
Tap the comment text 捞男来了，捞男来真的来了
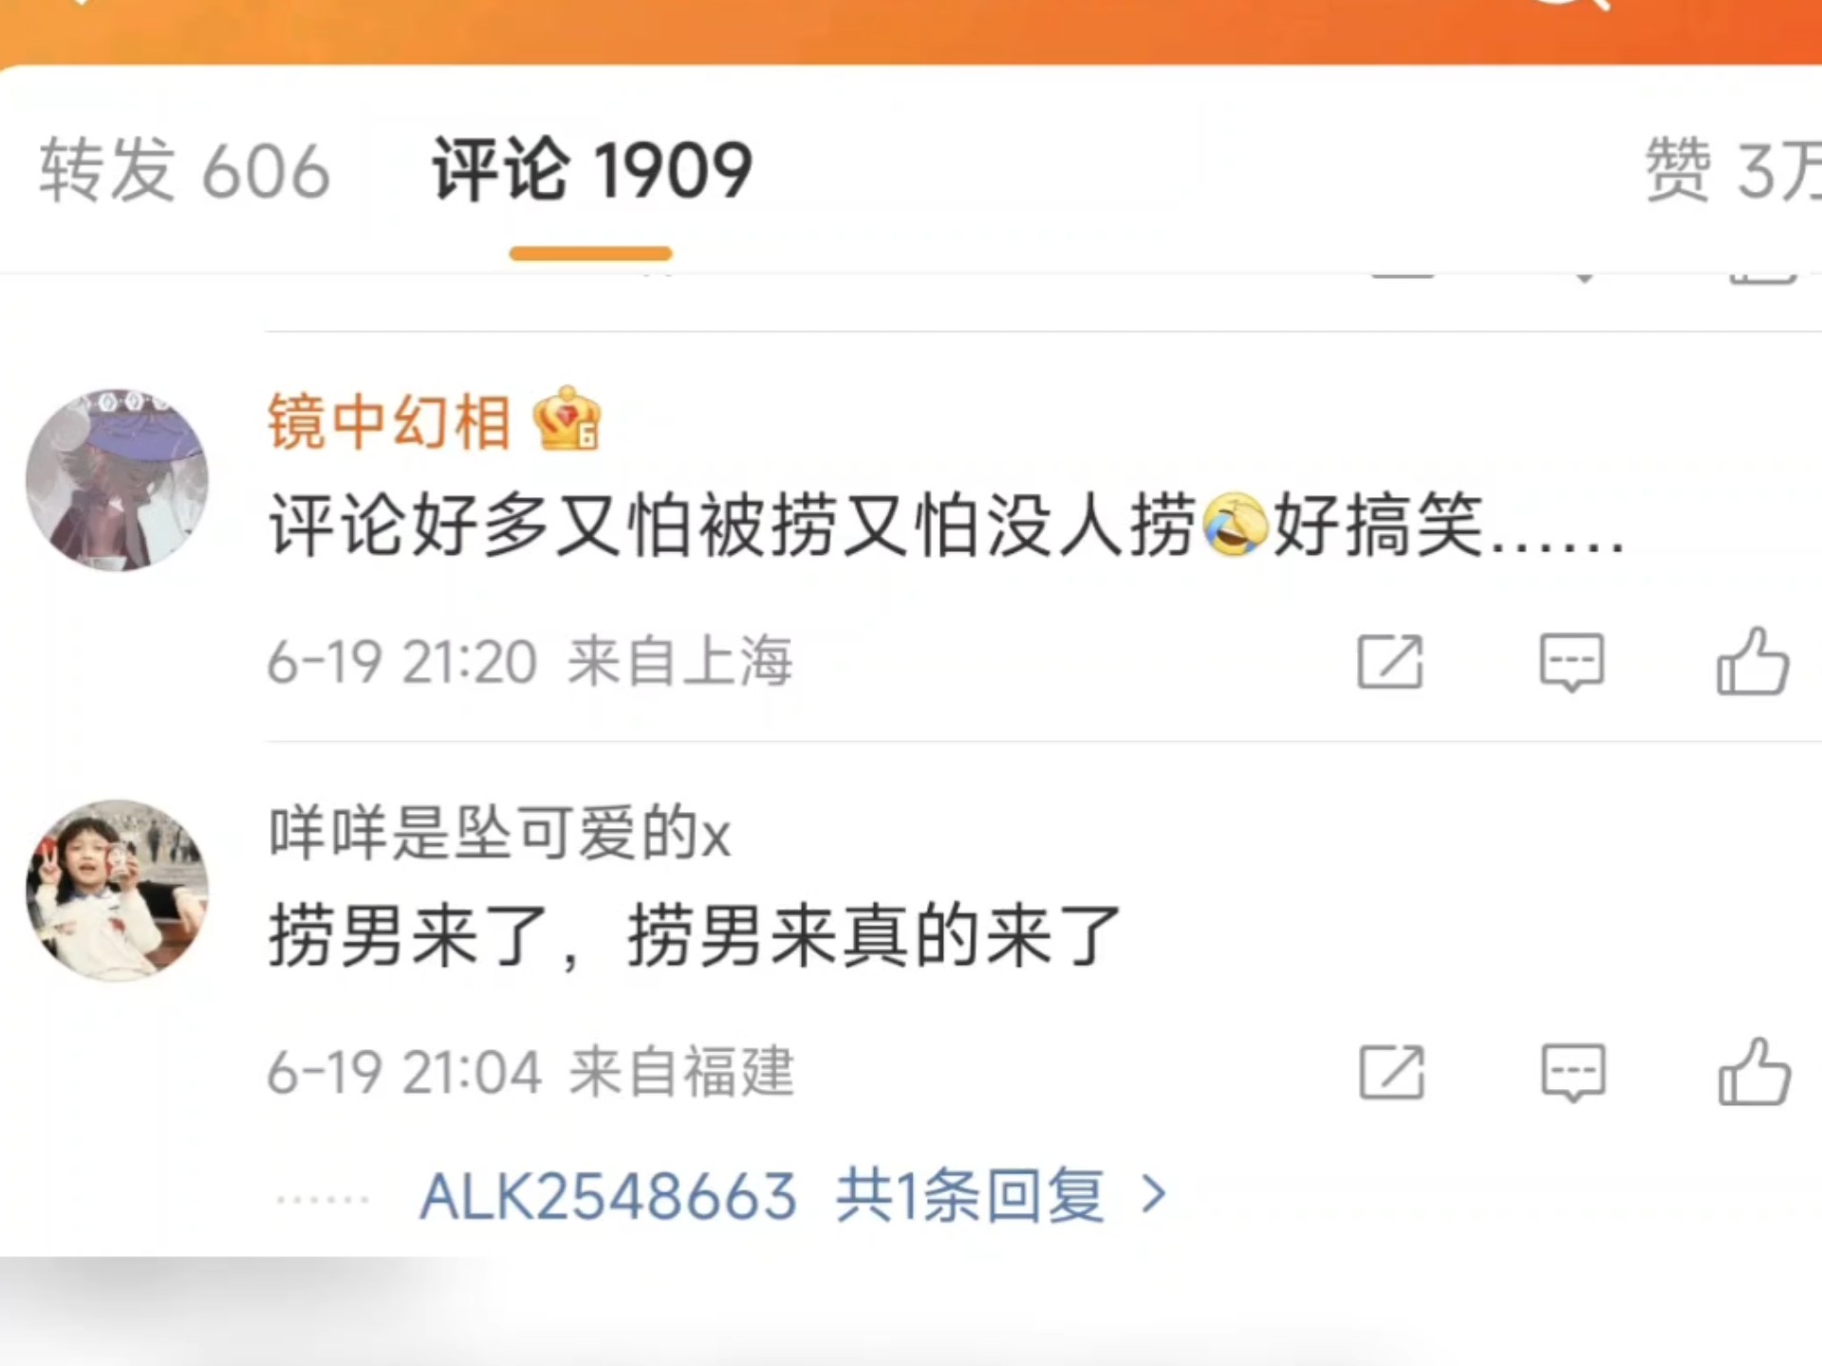click(x=695, y=936)
